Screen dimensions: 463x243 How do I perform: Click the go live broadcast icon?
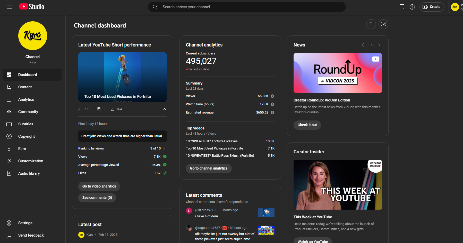coord(383,24)
